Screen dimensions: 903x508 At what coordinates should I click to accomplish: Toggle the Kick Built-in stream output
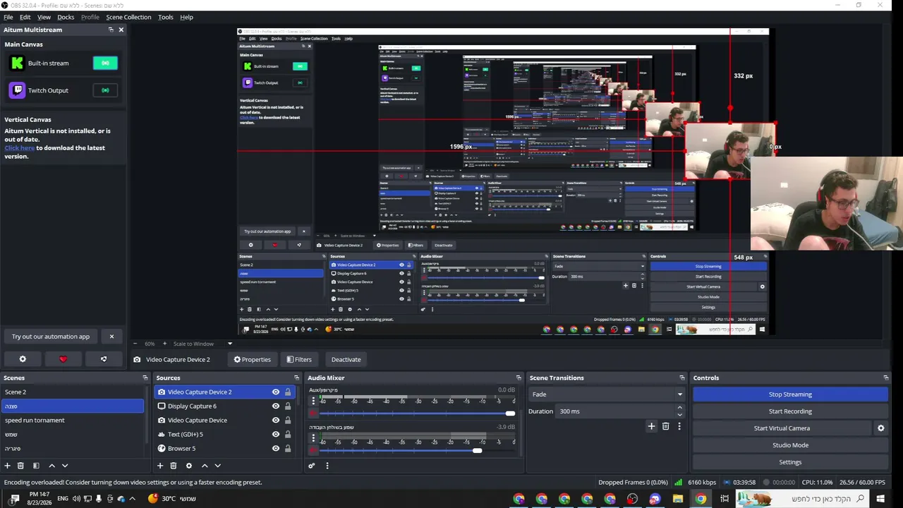click(x=105, y=63)
